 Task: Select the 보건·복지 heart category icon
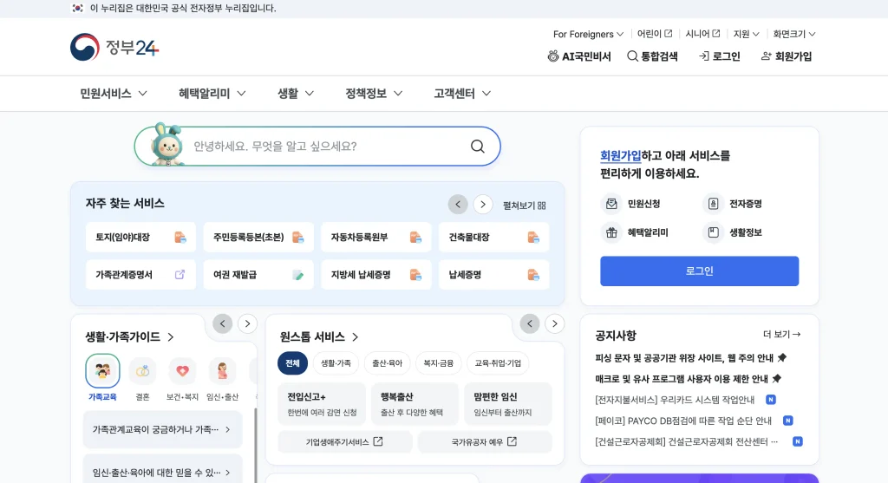(182, 371)
